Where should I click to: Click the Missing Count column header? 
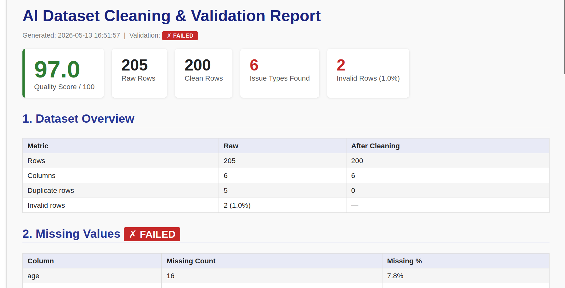tap(272, 261)
